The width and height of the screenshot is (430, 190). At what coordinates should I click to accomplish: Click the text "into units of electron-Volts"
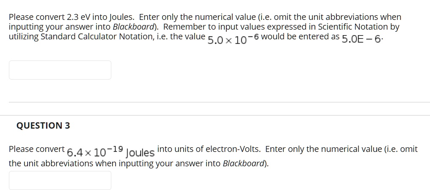click(x=209, y=149)
